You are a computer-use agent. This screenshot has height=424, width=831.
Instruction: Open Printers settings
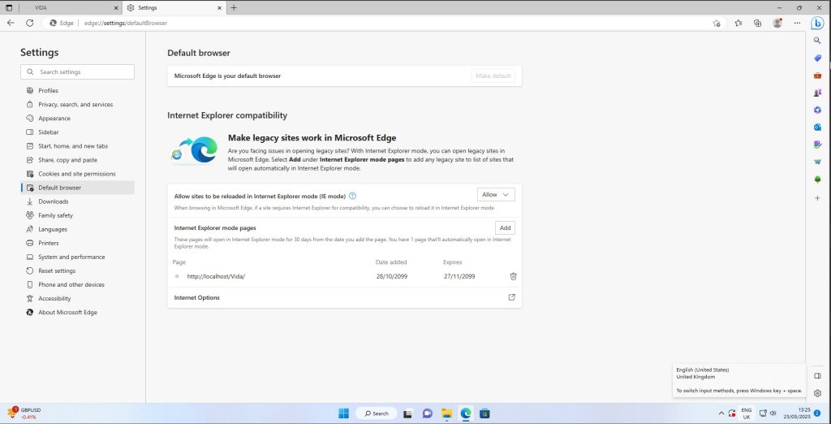(77, 243)
